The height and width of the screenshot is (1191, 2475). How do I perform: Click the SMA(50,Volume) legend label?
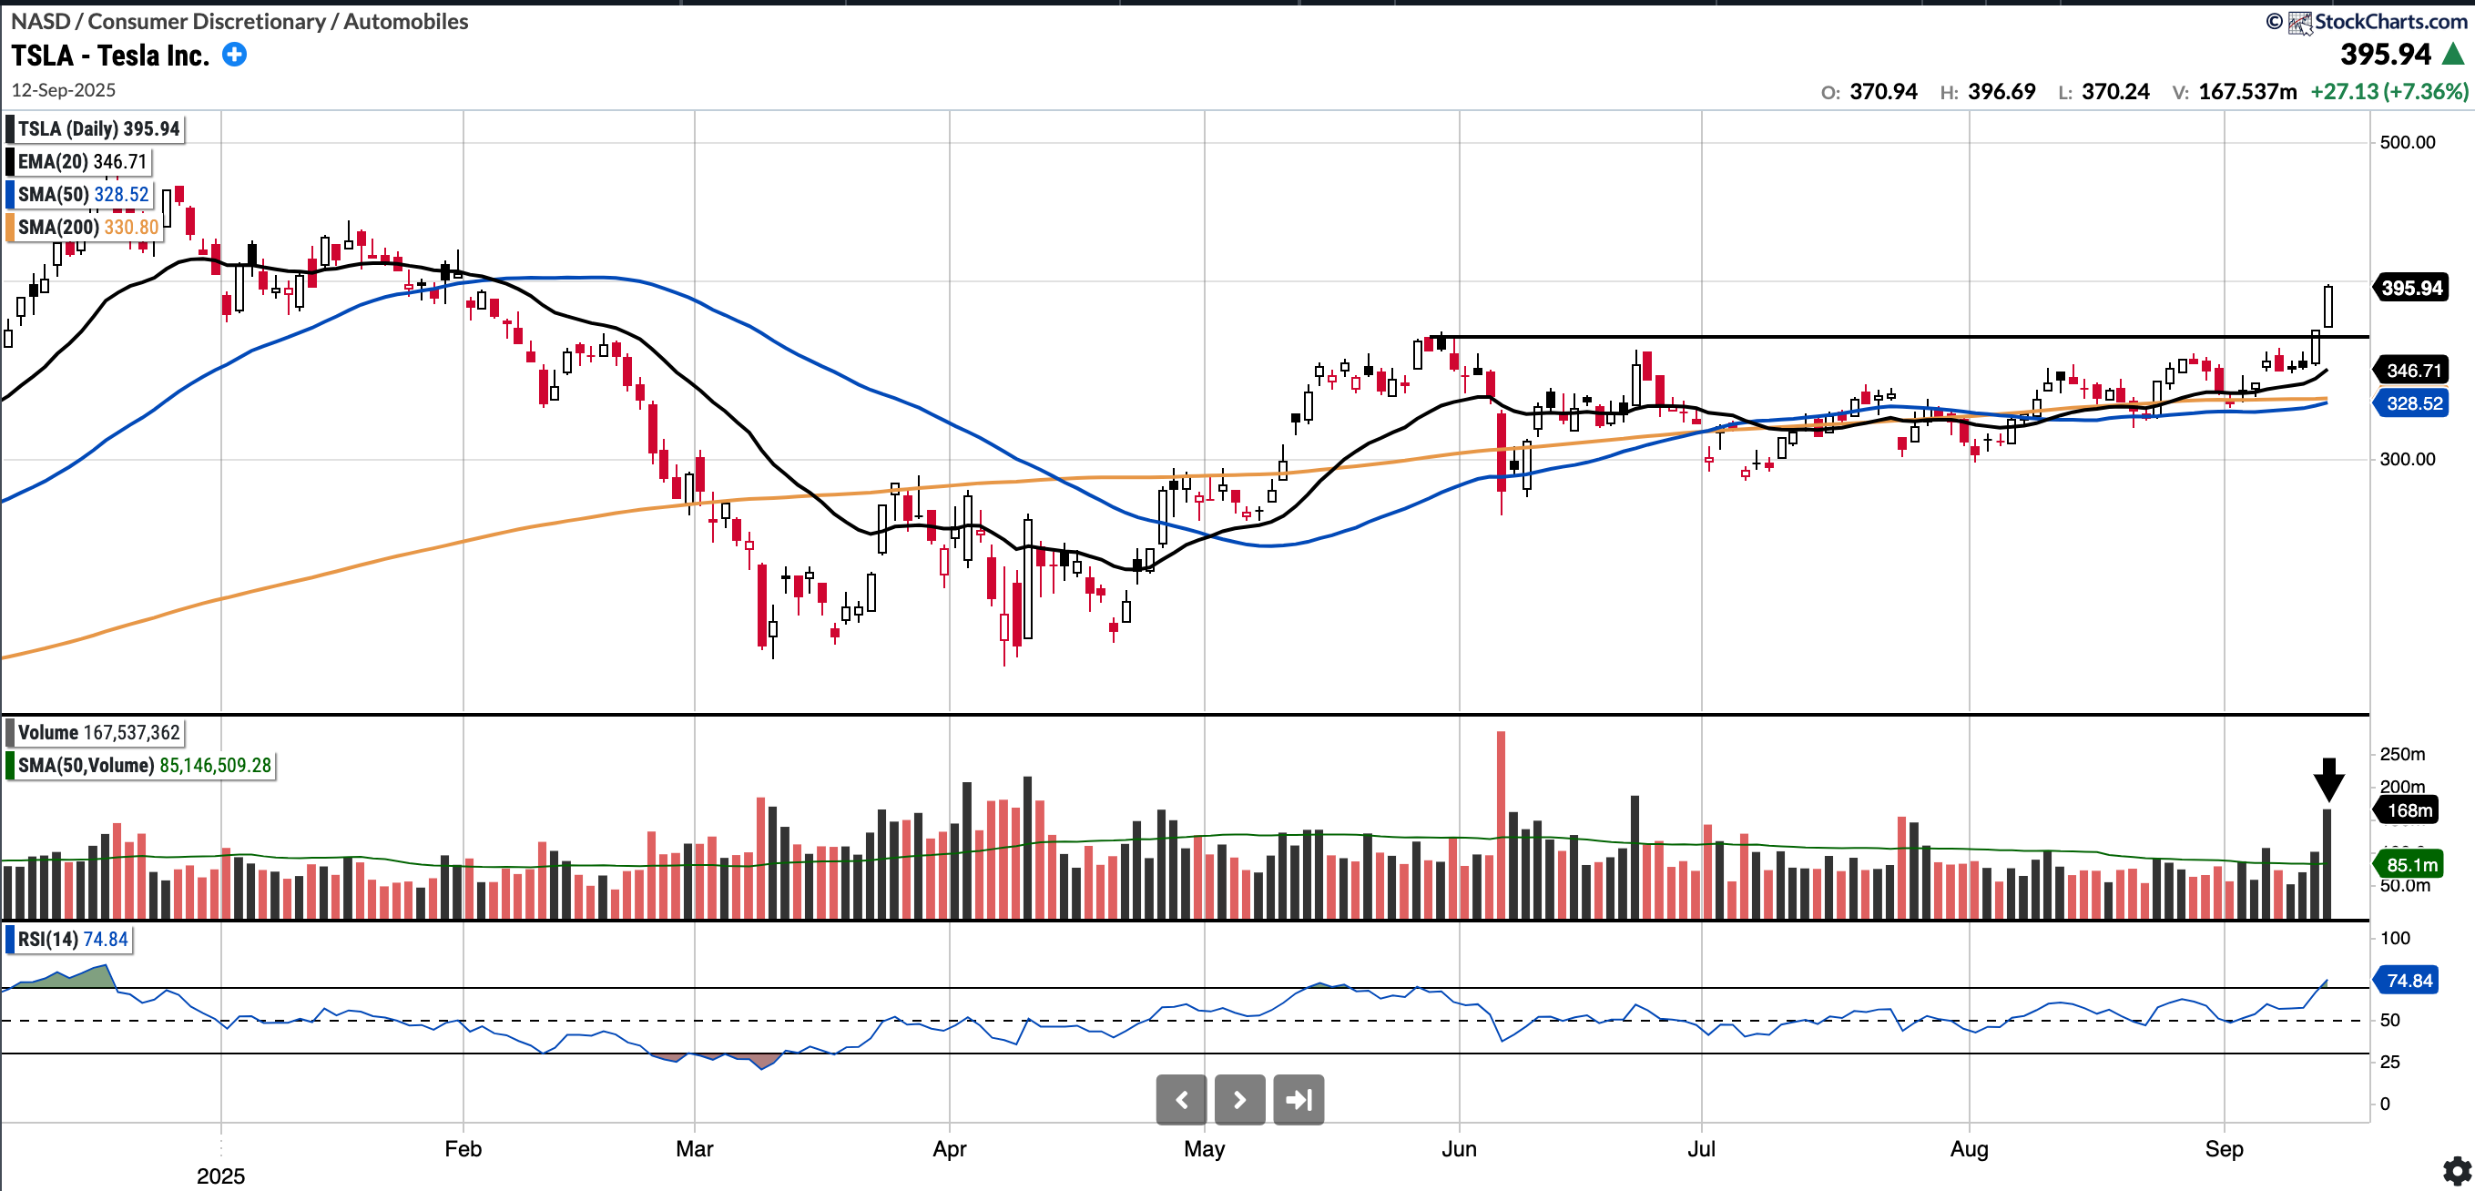[142, 766]
